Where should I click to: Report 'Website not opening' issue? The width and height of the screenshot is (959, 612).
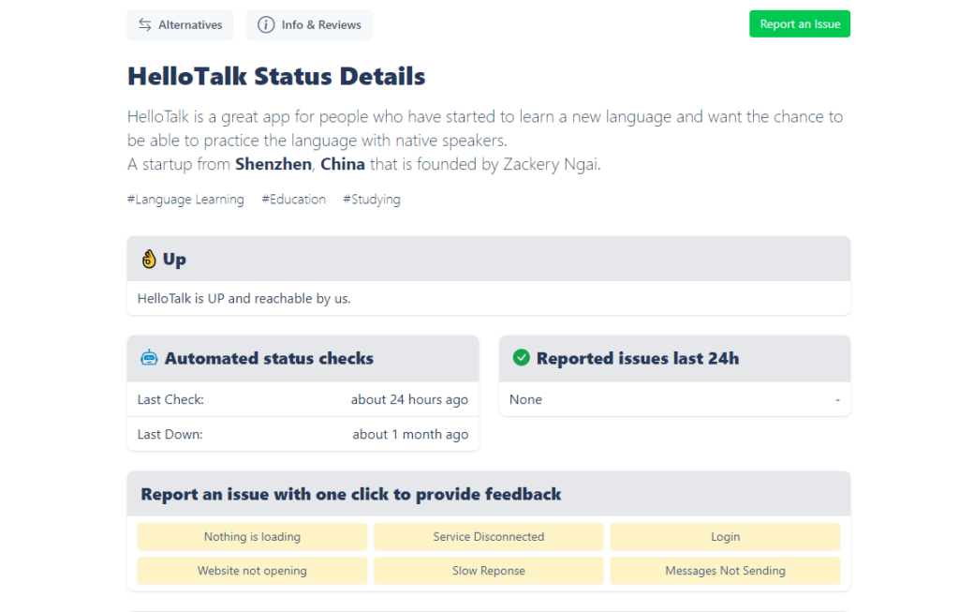click(x=252, y=571)
